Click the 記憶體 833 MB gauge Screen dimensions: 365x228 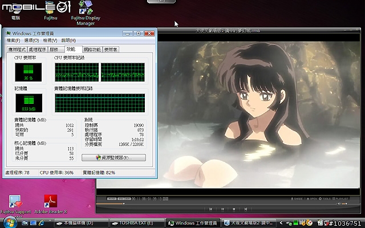pos(29,103)
